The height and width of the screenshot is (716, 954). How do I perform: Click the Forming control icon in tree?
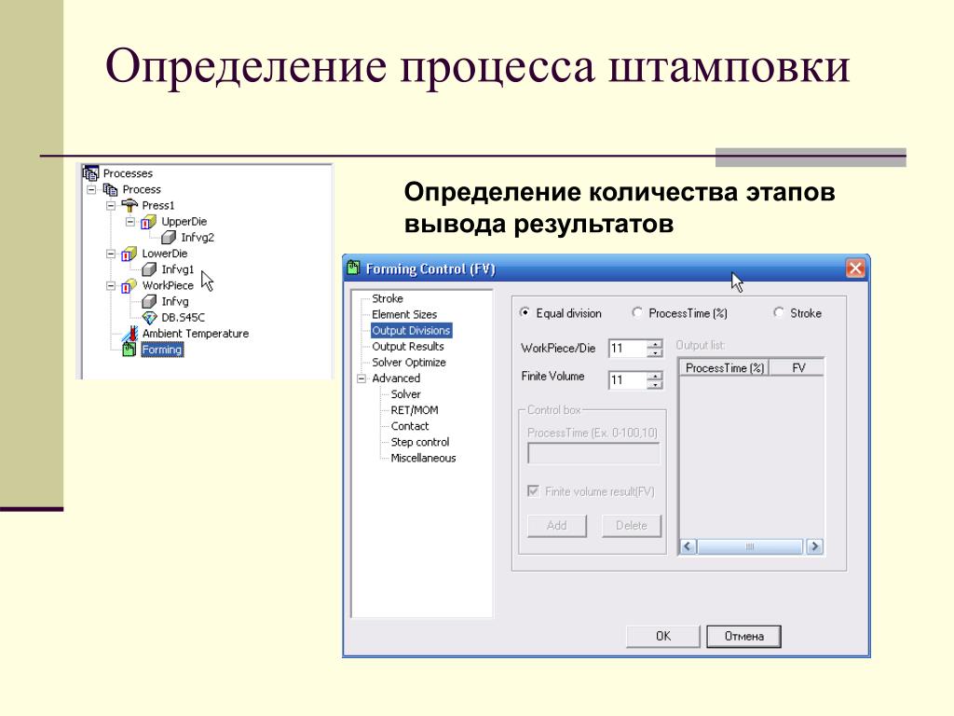(x=129, y=350)
